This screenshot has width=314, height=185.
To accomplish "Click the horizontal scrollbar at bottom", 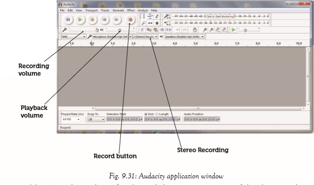I will tap(198, 108).
